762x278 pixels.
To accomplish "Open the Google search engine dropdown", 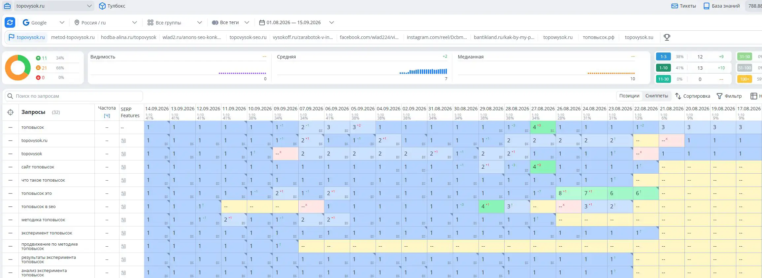I will pos(43,22).
